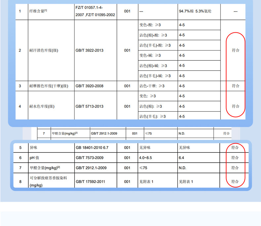Click the GB/T 3920-2008 standard cell
The width and height of the screenshot is (261, 226).
click(89, 86)
